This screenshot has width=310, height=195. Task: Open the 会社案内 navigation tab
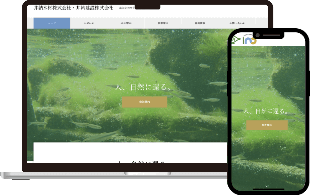tap(126, 23)
